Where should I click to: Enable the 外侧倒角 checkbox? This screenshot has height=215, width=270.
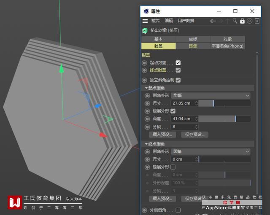[x=178, y=210]
